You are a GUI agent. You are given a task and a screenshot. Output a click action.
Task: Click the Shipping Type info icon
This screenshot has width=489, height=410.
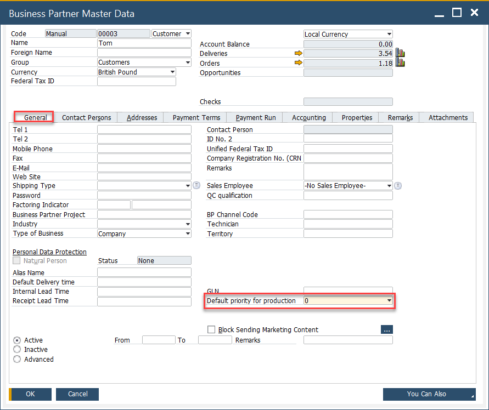pyautogui.click(x=196, y=186)
